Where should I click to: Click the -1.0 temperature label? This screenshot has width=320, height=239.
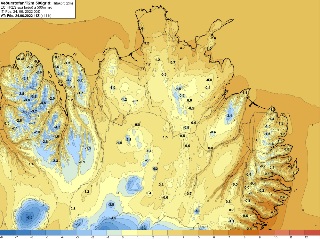pos(112,88)
